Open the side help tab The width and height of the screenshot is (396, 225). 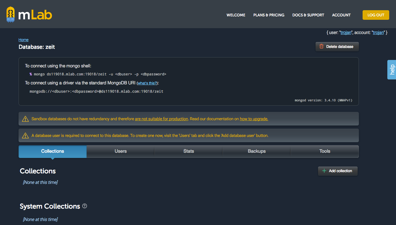tap(392, 70)
